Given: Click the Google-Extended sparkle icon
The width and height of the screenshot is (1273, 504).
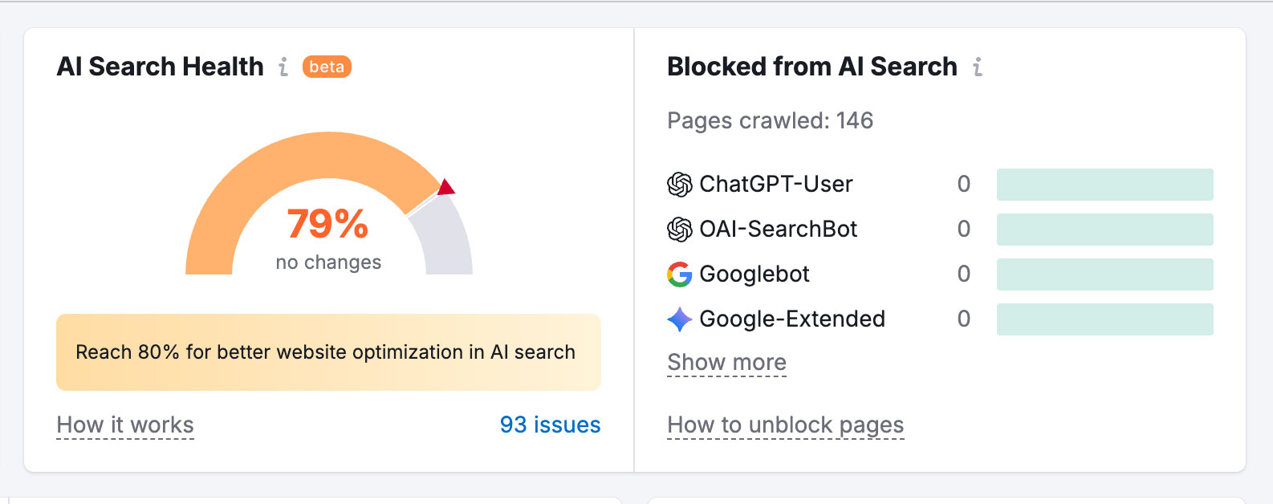Looking at the screenshot, I should (679, 319).
